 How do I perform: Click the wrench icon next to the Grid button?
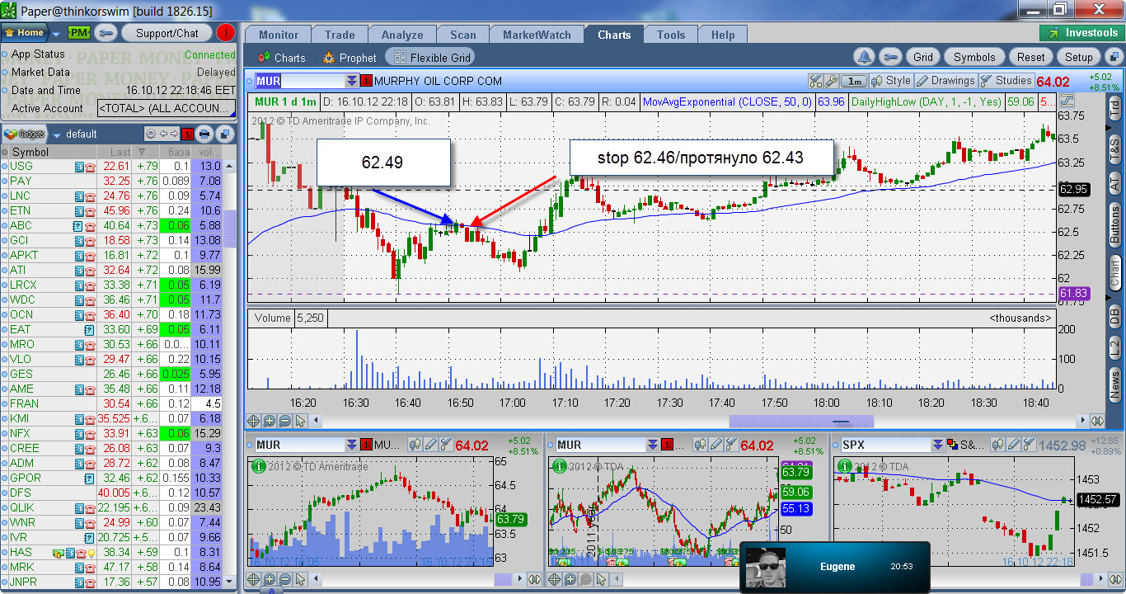[x=889, y=57]
